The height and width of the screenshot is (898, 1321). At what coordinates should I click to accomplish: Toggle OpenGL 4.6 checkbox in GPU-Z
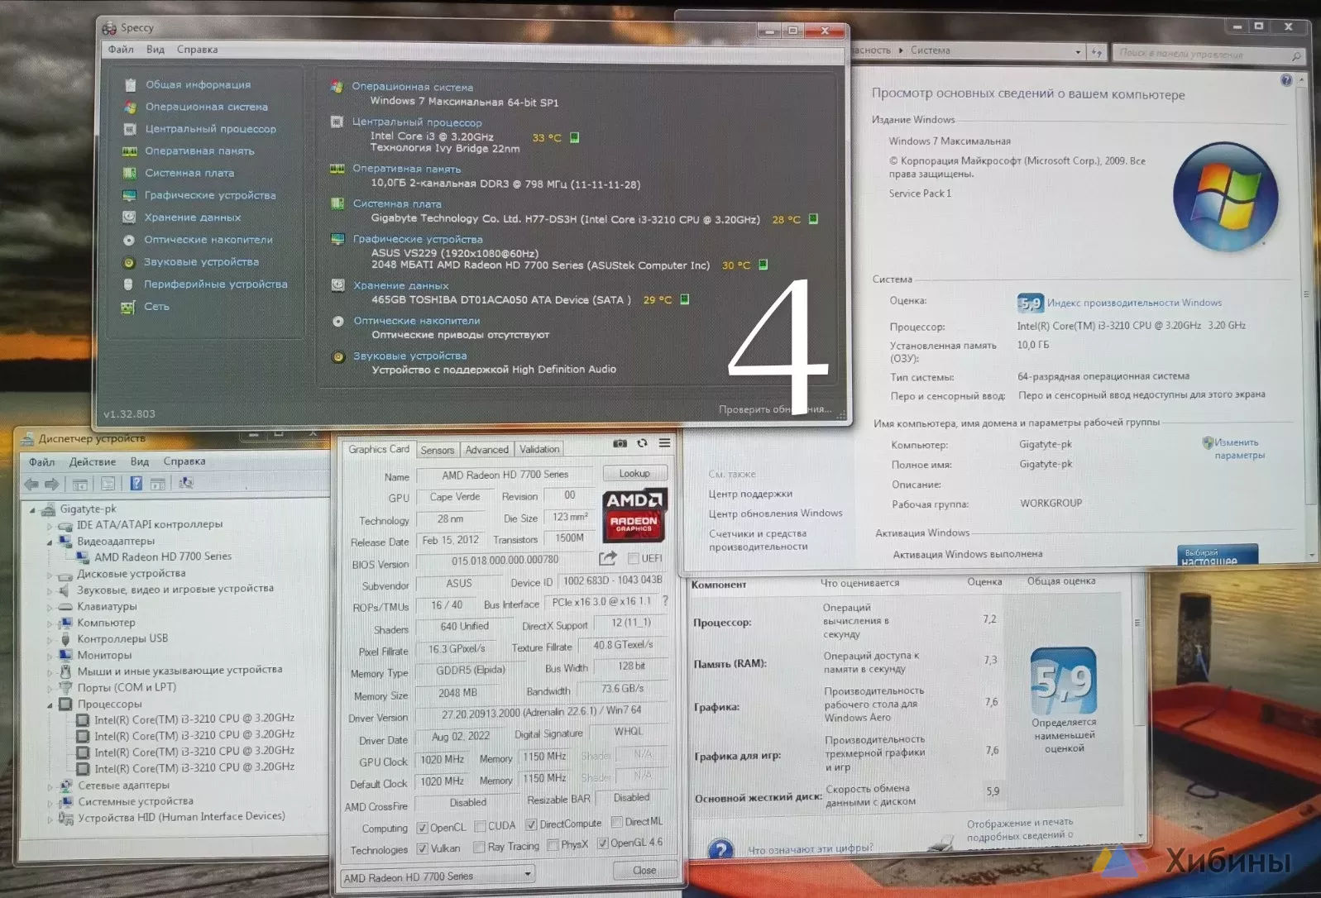603,843
